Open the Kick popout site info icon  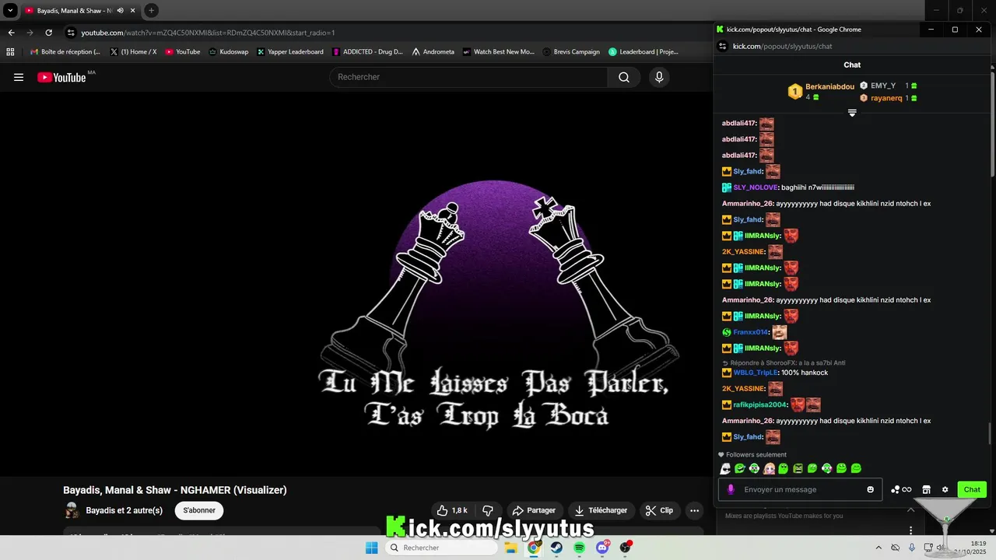(722, 47)
